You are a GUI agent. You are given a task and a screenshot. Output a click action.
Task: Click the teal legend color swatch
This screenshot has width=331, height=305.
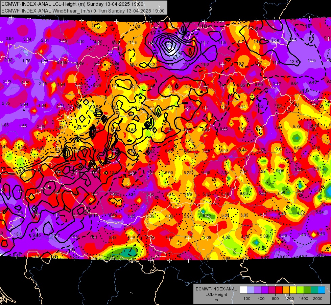click(314, 290)
